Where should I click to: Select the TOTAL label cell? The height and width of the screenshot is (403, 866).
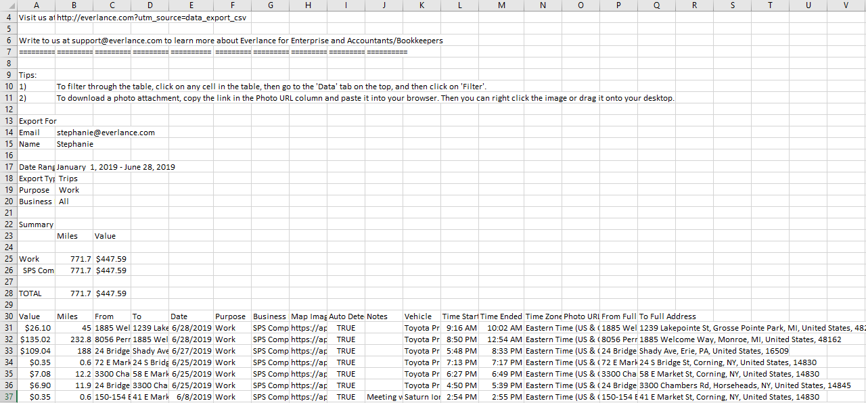pyautogui.click(x=30, y=293)
